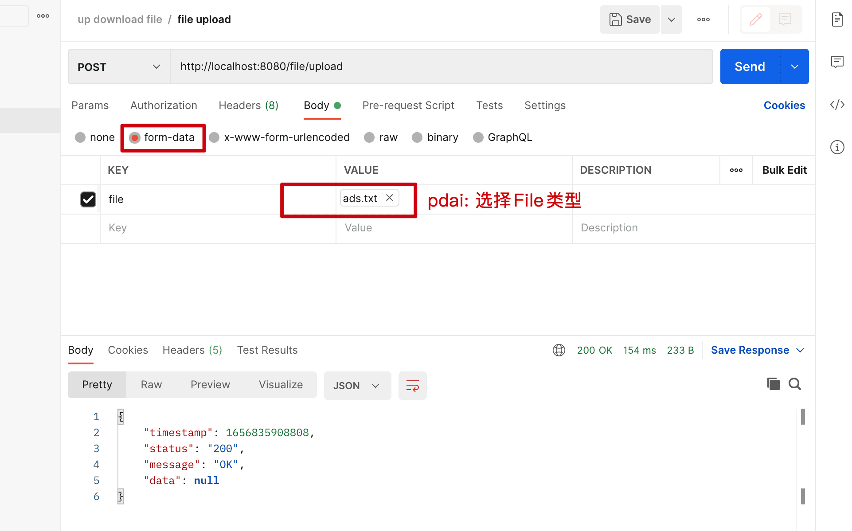Open the documentation icon in right sidebar

click(837, 20)
